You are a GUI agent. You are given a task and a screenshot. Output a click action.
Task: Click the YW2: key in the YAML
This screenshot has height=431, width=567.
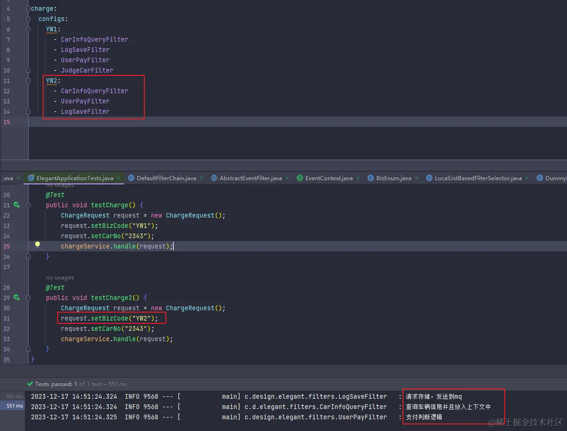53,80
